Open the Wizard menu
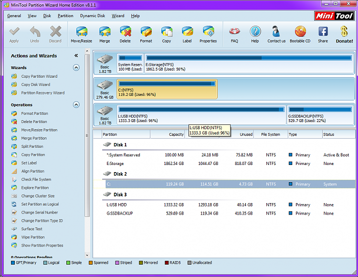 (118, 16)
